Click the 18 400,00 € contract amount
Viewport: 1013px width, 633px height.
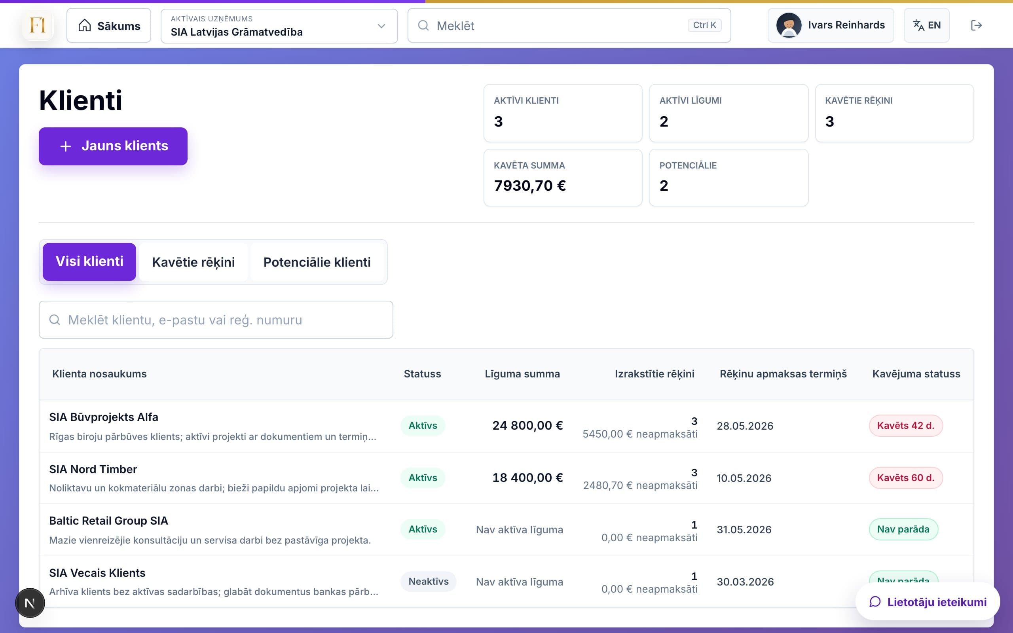pyautogui.click(x=527, y=478)
